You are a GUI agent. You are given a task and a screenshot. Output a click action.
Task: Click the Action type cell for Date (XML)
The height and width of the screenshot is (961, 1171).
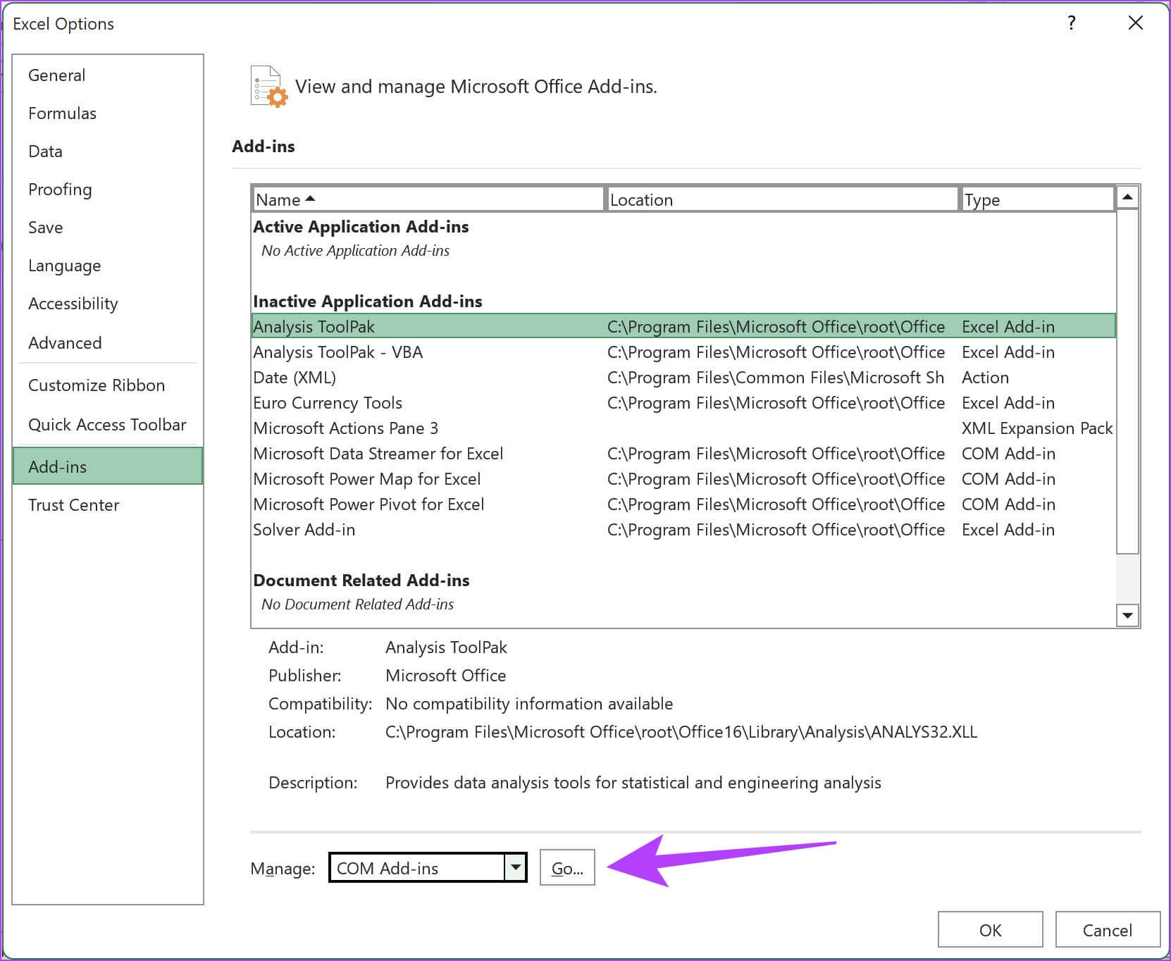[985, 377]
